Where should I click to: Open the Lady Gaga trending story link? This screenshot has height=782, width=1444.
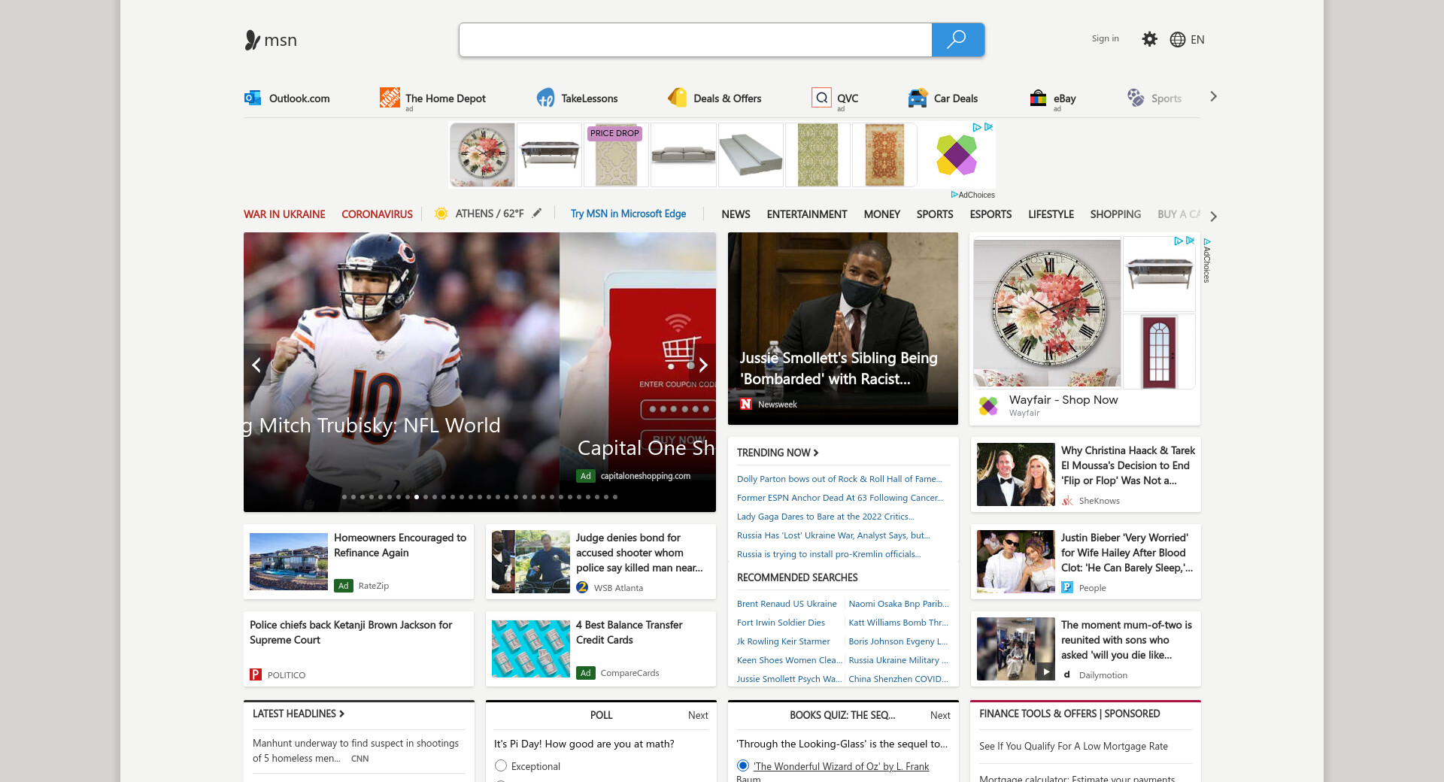click(x=826, y=517)
